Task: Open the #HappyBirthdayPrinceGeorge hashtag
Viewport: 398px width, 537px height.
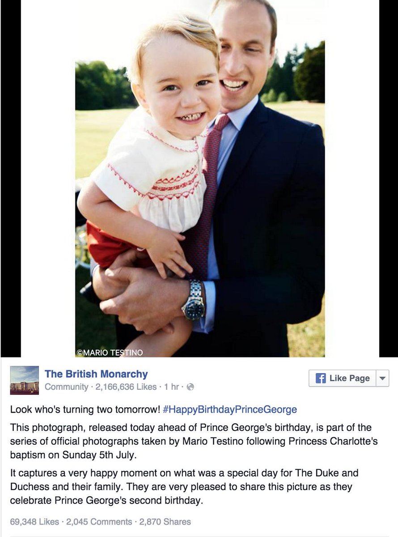Action: click(x=230, y=409)
